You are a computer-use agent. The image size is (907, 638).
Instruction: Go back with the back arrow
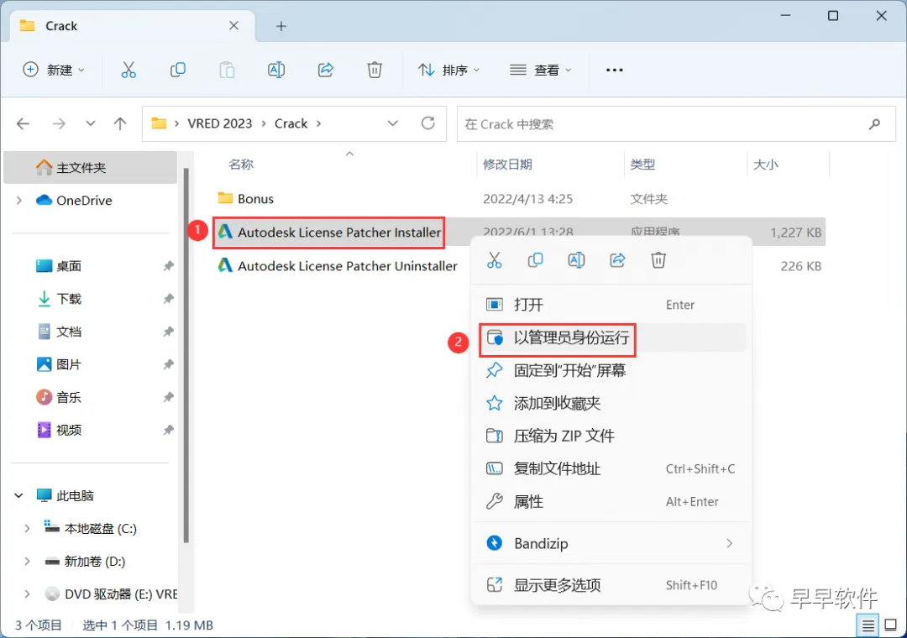[24, 123]
